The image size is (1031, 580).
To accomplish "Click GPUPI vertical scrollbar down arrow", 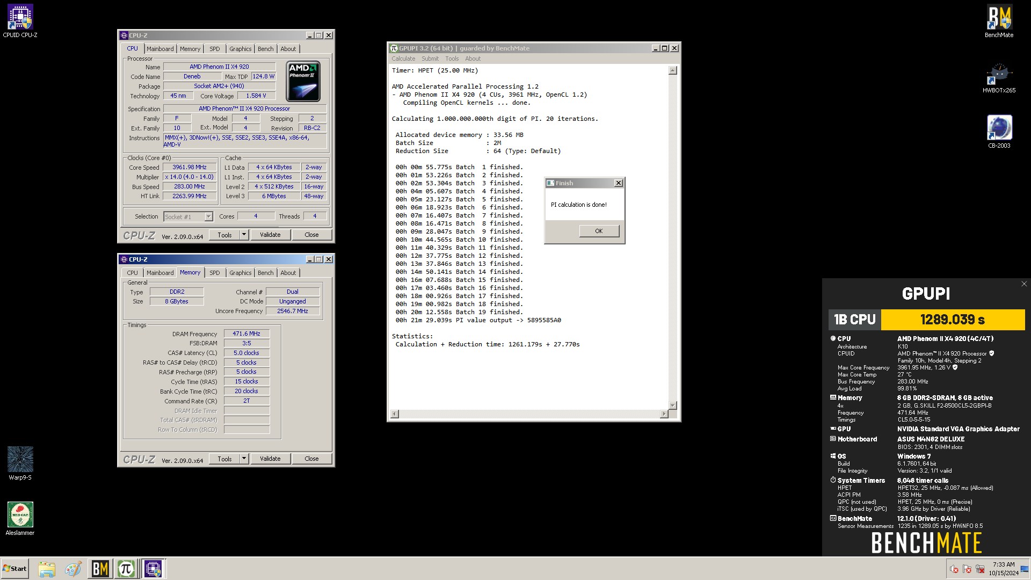I will (x=673, y=405).
